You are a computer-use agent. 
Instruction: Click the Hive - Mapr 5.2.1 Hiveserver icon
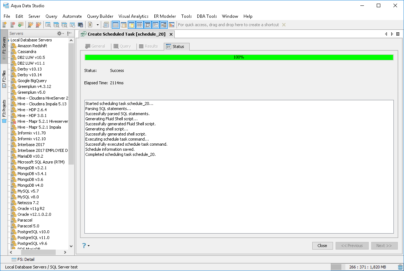tap(13, 121)
